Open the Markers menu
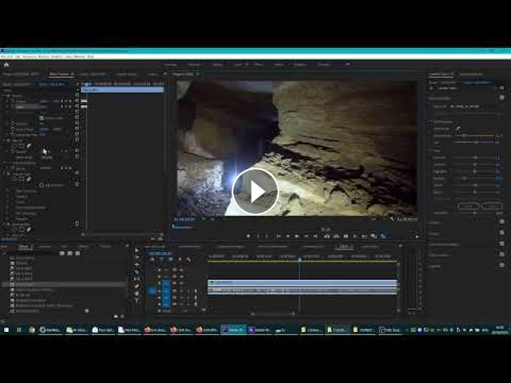This screenshot has width=511, height=383. (x=43, y=57)
